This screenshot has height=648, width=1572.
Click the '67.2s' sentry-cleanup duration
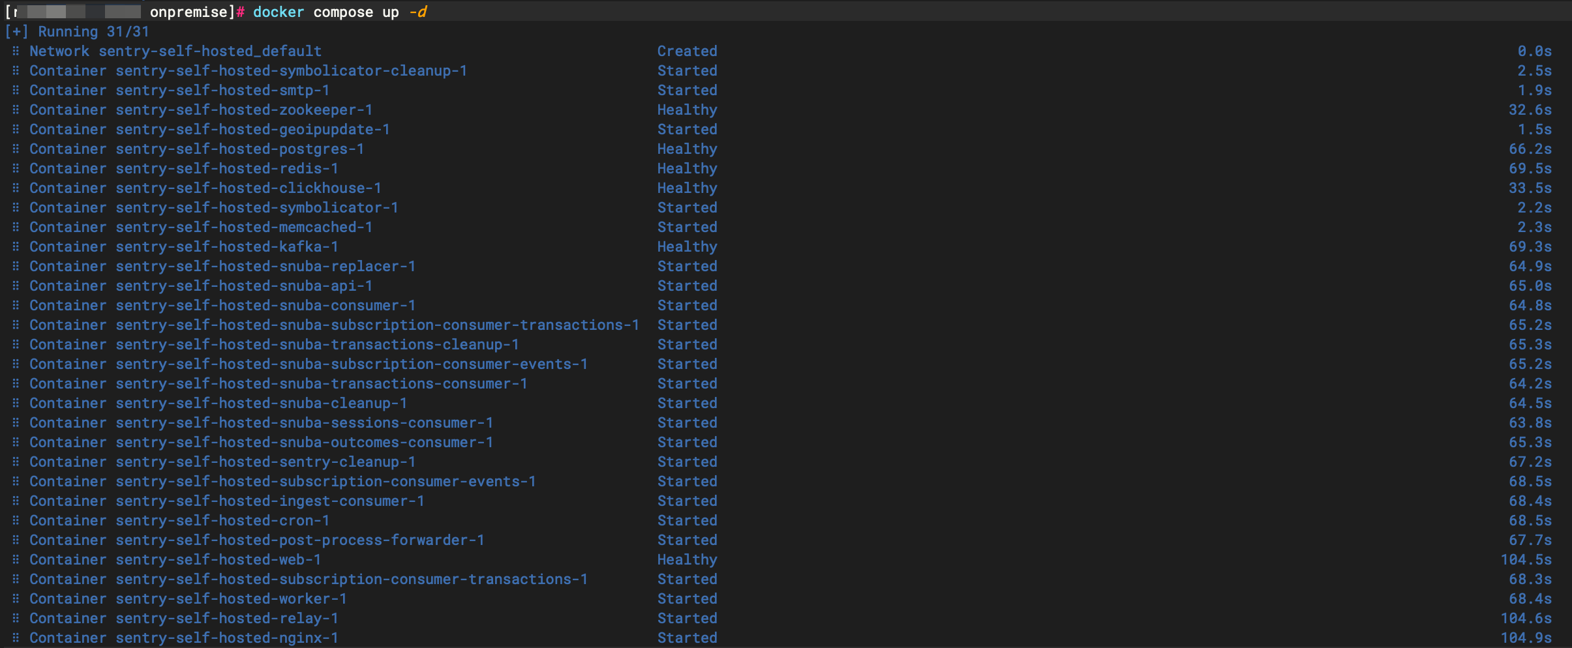1530,462
